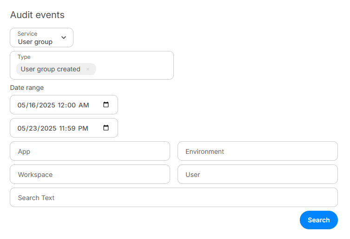Select the AM segment of start date
This screenshot has height=239, width=350.
click(84, 105)
